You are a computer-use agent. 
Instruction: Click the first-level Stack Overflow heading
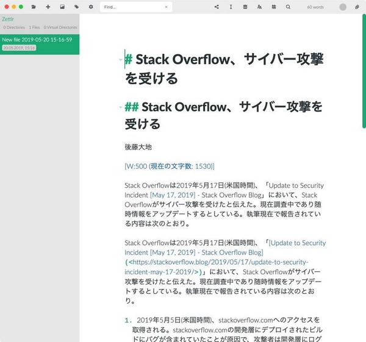[224, 69]
